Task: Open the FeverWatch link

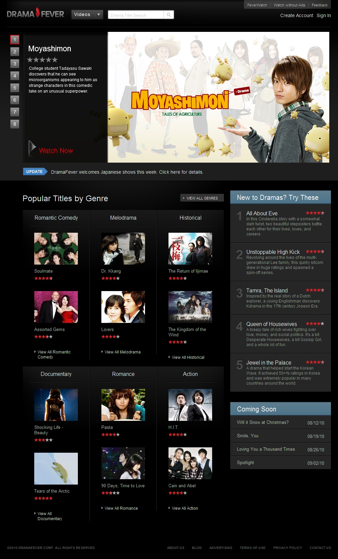Action: click(x=257, y=5)
